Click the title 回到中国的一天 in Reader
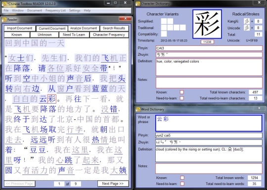The width and height of the screenshot is (267, 190). (x=35, y=43)
